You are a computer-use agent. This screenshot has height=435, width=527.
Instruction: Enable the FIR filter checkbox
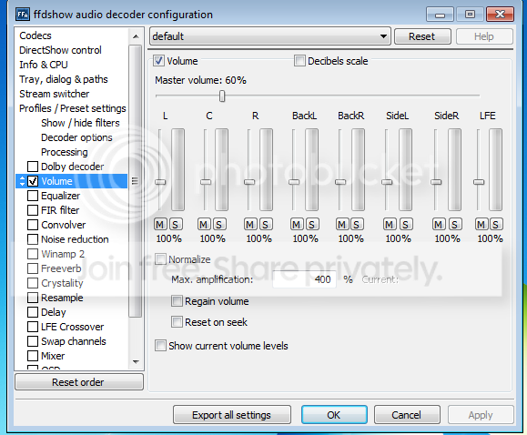coord(33,210)
